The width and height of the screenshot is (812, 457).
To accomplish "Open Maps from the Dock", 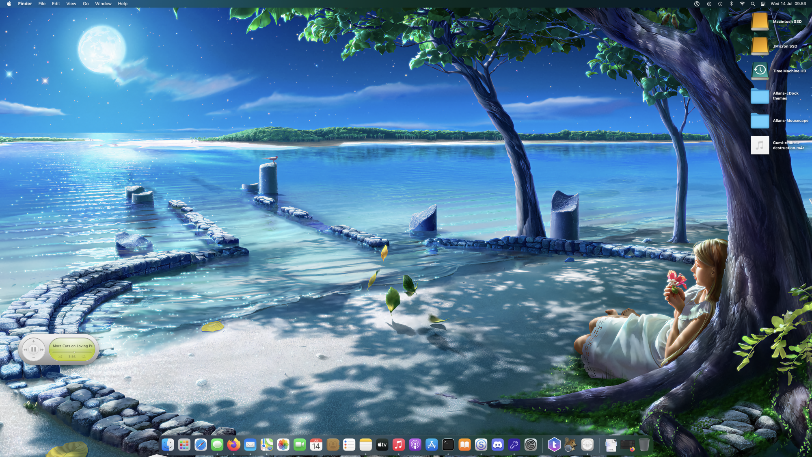I will pos(267,445).
